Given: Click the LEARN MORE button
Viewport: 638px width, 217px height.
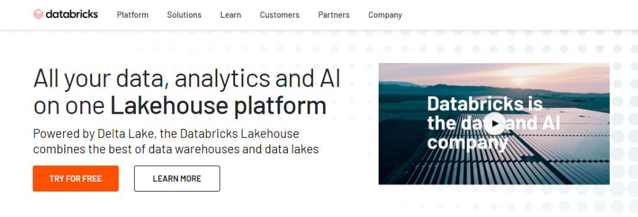Looking at the screenshot, I should (177, 179).
